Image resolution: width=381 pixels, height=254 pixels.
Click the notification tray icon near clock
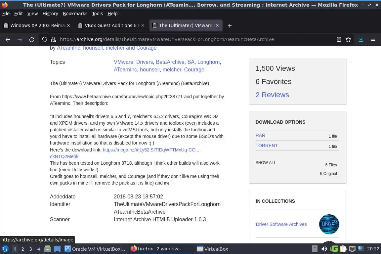click(x=361, y=249)
